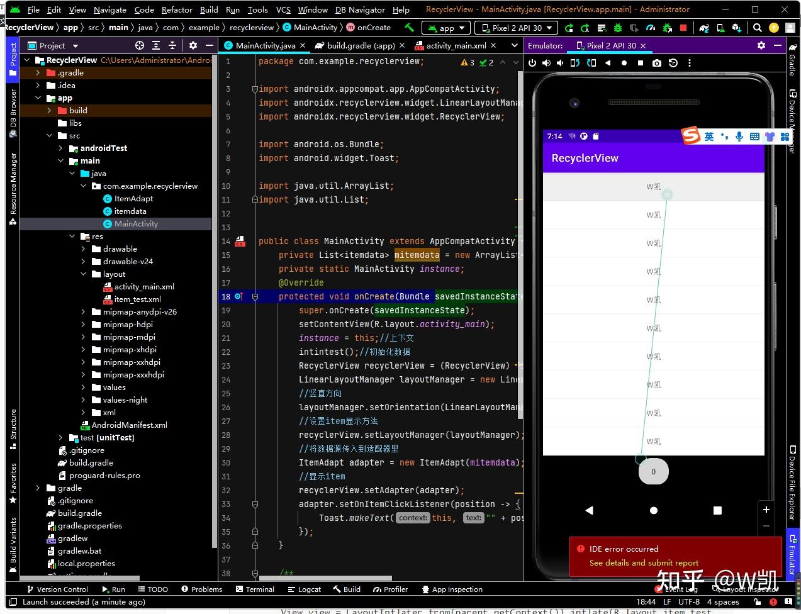801x614 pixels.
Task: Click the emulator Volume Up icon
Action: coord(546,63)
